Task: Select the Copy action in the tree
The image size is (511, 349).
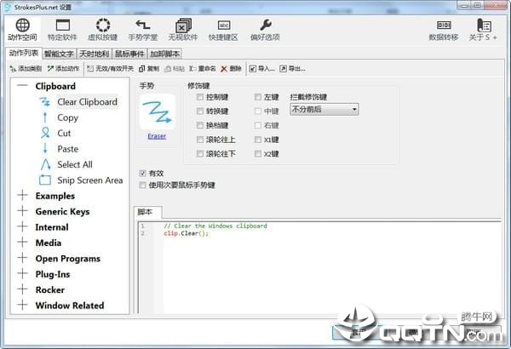Action: pos(67,117)
